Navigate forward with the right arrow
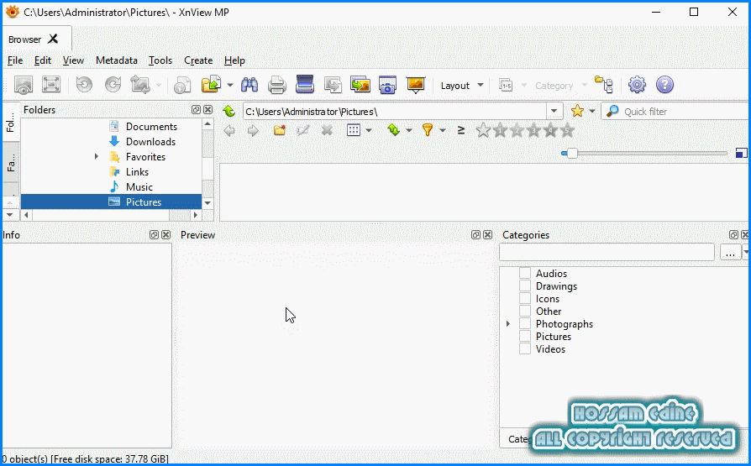Viewport: 751px width, 466px height. [253, 130]
